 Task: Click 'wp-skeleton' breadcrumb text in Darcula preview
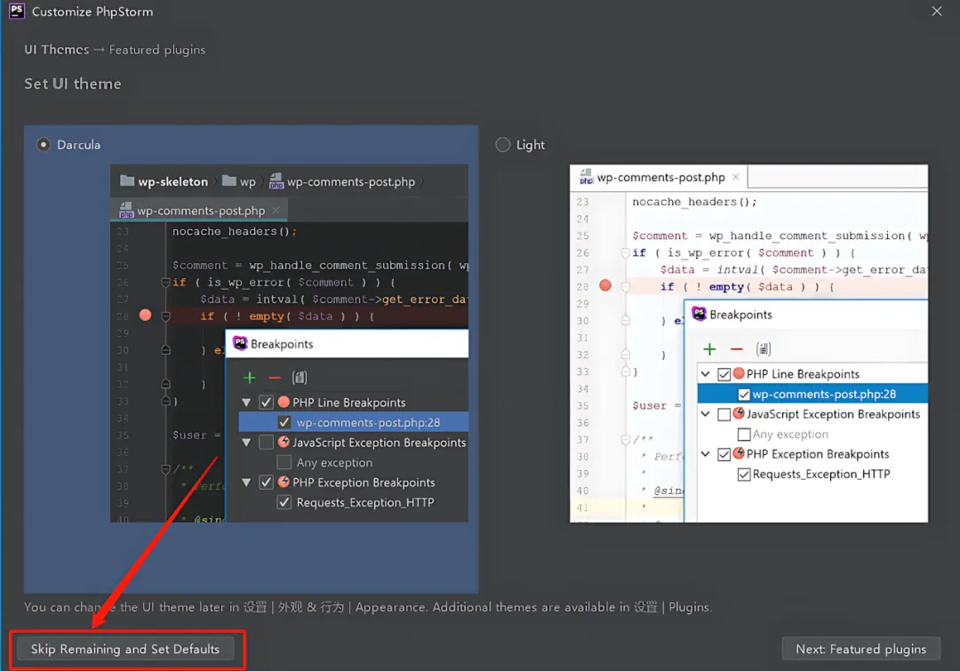click(x=172, y=182)
